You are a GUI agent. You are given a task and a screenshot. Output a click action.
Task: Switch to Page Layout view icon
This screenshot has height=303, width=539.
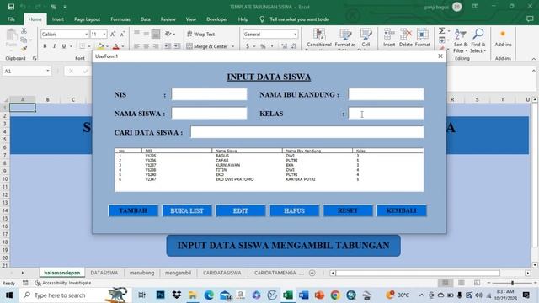[x=461, y=283]
